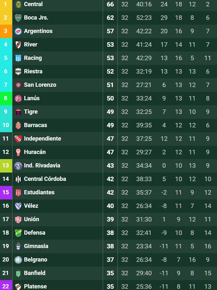This screenshot has height=290, width=217.
Task: Select the Ind. Rivadavia team name
Action: pos(42,165)
